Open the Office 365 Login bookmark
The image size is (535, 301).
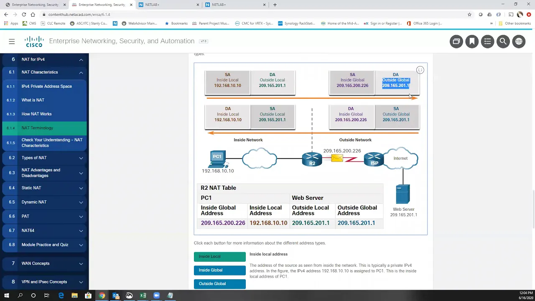coord(424,23)
